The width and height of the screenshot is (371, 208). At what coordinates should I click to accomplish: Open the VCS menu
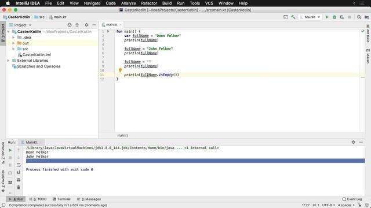coord(209,3)
